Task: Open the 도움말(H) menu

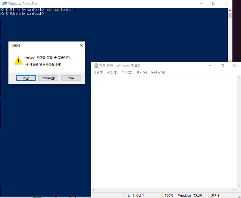Action: pyautogui.click(x=158, y=72)
